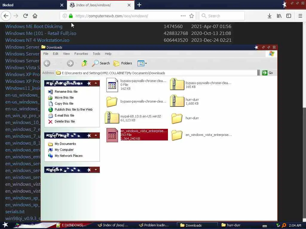Select en_windows_vista_enterprise folder
This screenshot has height=229, width=306.
coord(202,135)
